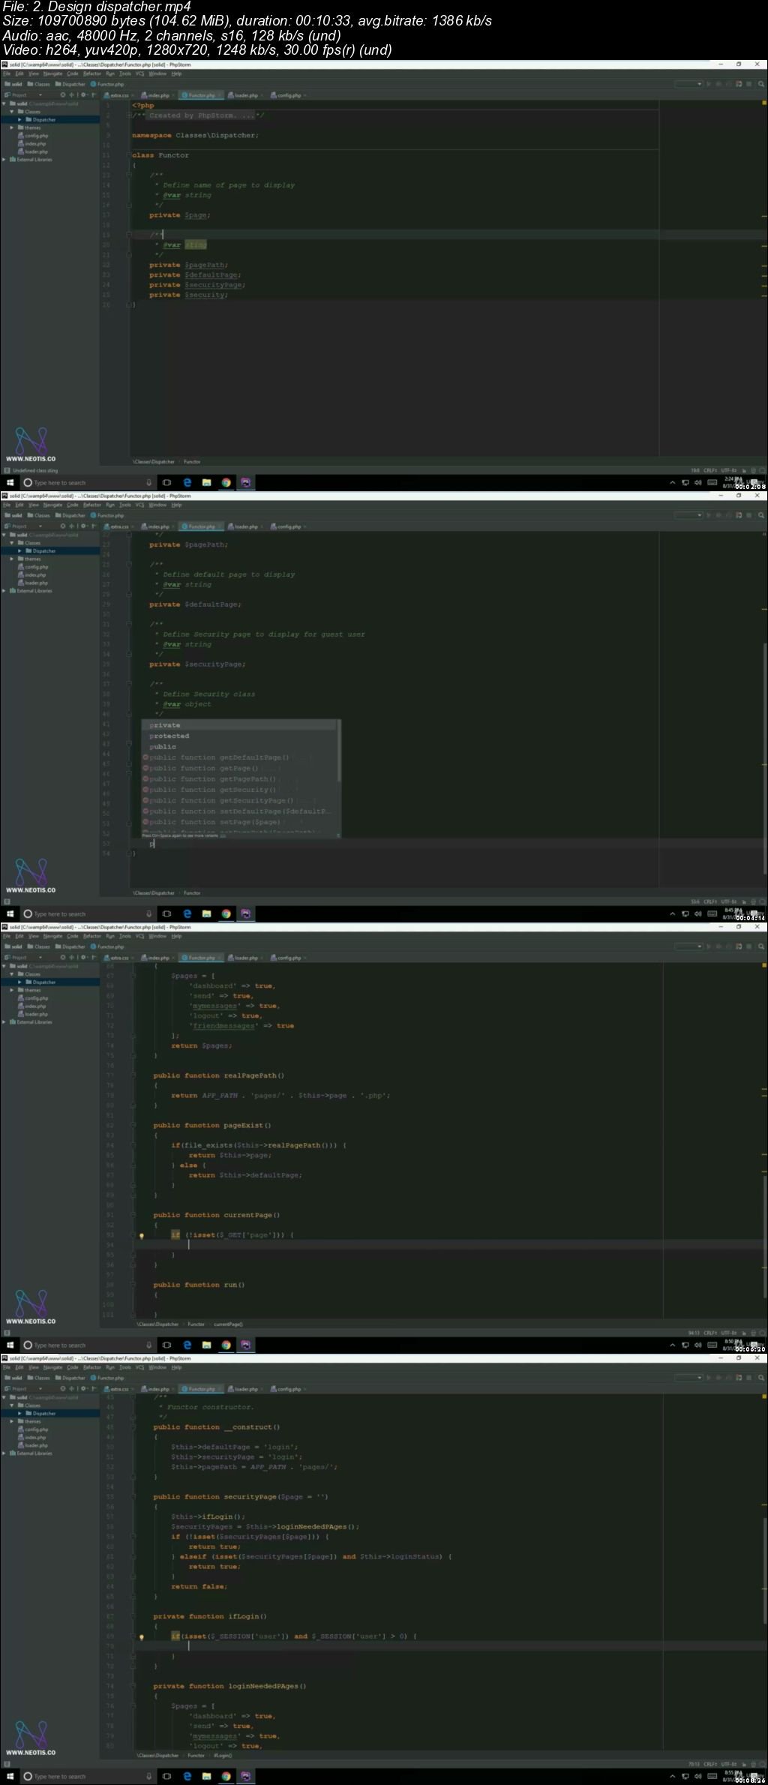
Task: Click the currentPage() breadcrumb at the 00:06:20 frame editor bottom
Action: click(x=228, y=1324)
